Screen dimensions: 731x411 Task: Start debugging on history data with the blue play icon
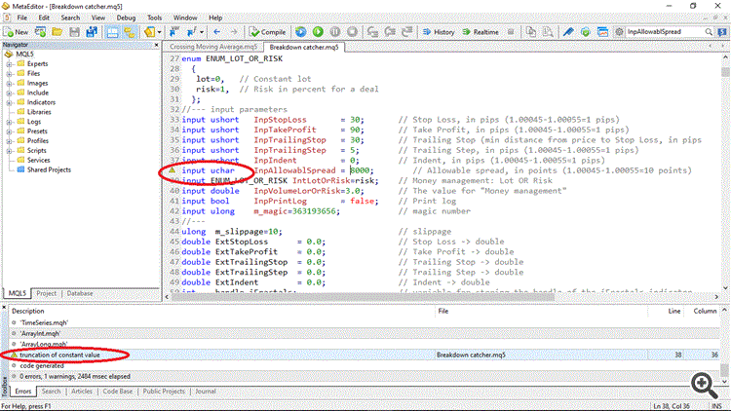pyautogui.click(x=301, y=32)
